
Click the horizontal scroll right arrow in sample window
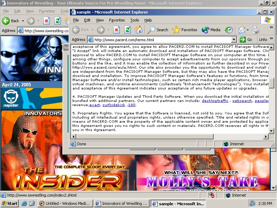click(266, 136)
